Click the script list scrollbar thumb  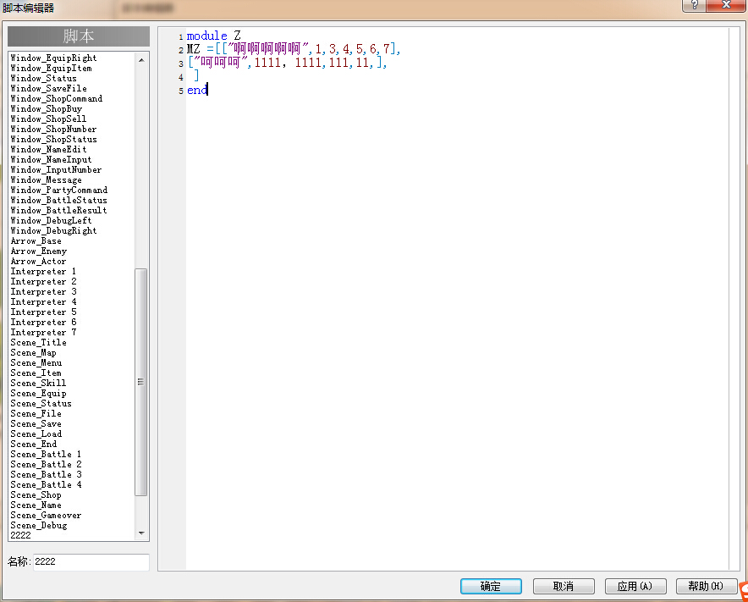140,383
